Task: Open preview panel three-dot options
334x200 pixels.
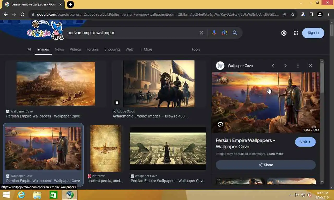Action: [x=298, y=66]
